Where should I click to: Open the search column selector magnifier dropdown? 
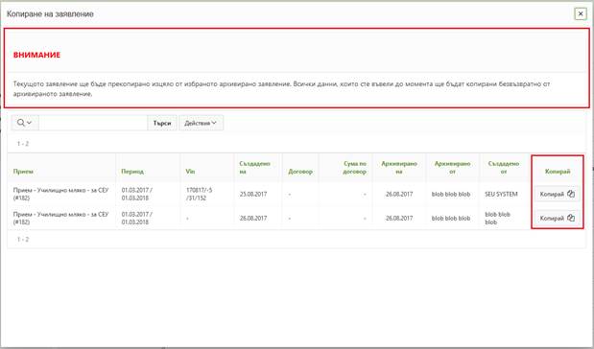tap(25, 123)
